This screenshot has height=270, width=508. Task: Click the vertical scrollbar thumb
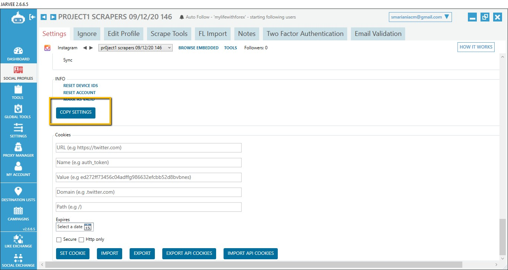[502, 237]
